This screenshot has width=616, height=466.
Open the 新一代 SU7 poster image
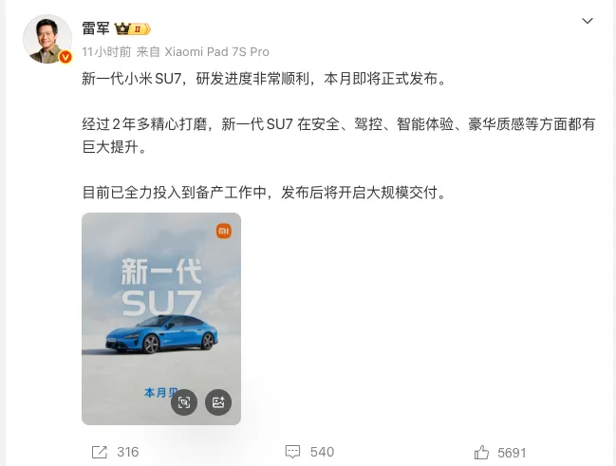pos(161,319)
